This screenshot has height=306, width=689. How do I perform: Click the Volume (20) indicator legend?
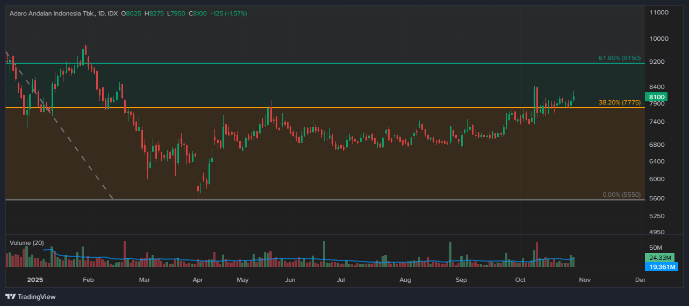pos(27,243)
